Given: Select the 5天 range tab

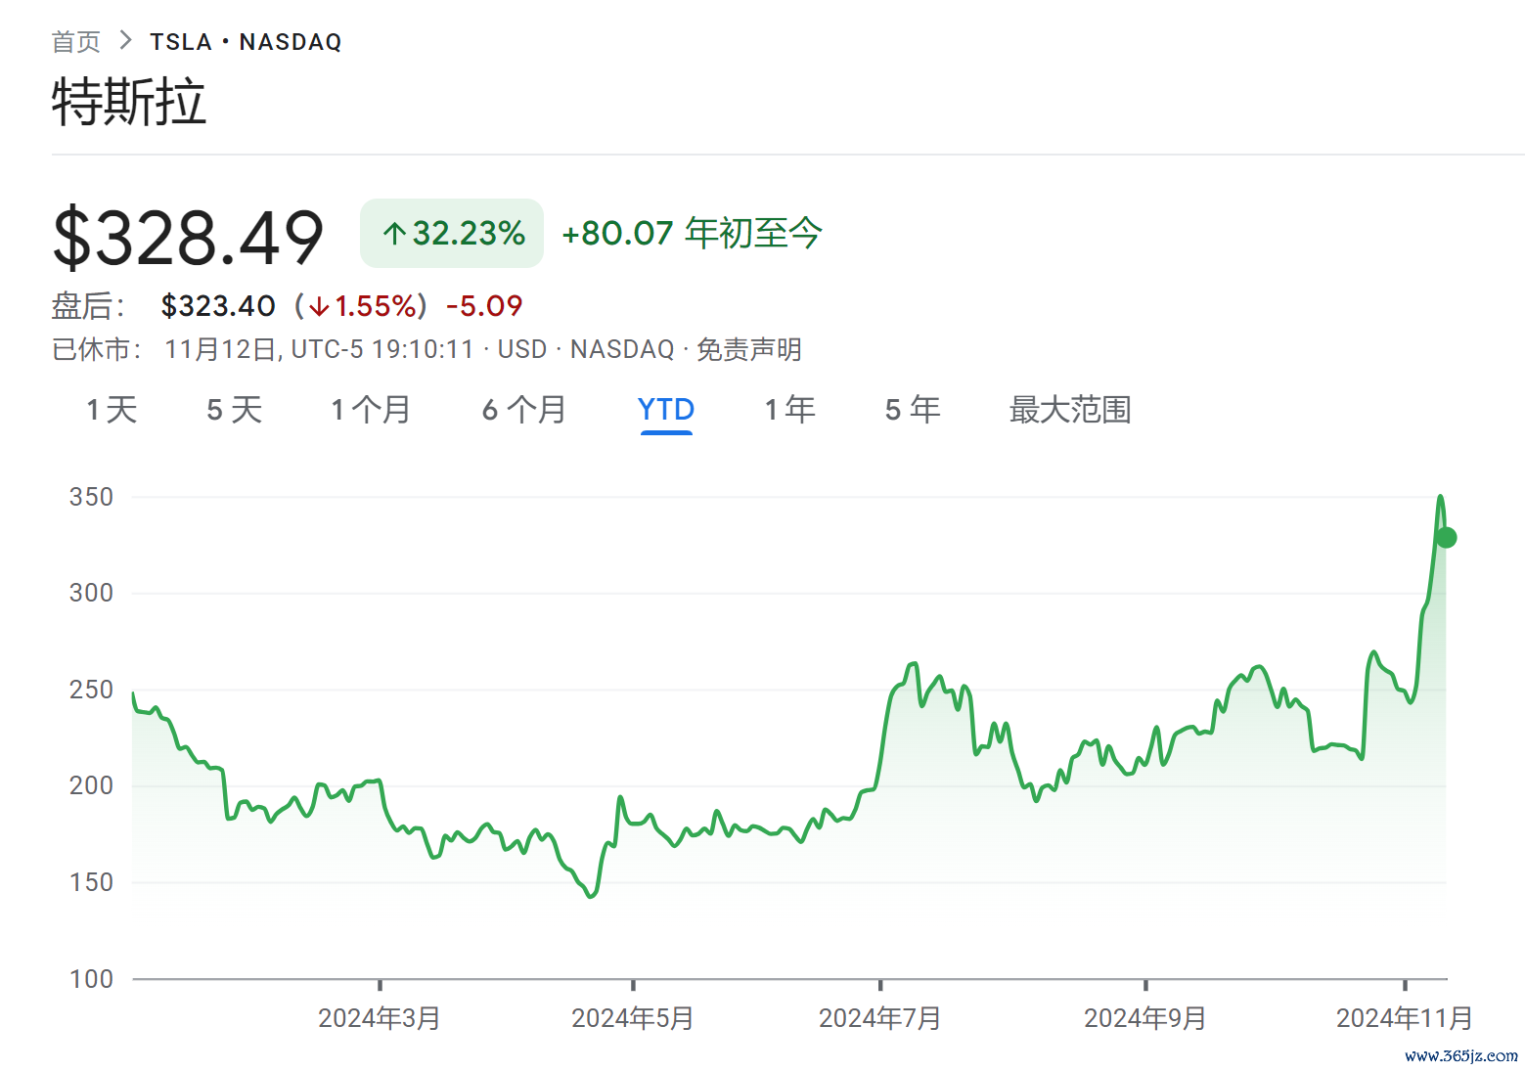Looking at the screenshot, I should pos(235,410).
